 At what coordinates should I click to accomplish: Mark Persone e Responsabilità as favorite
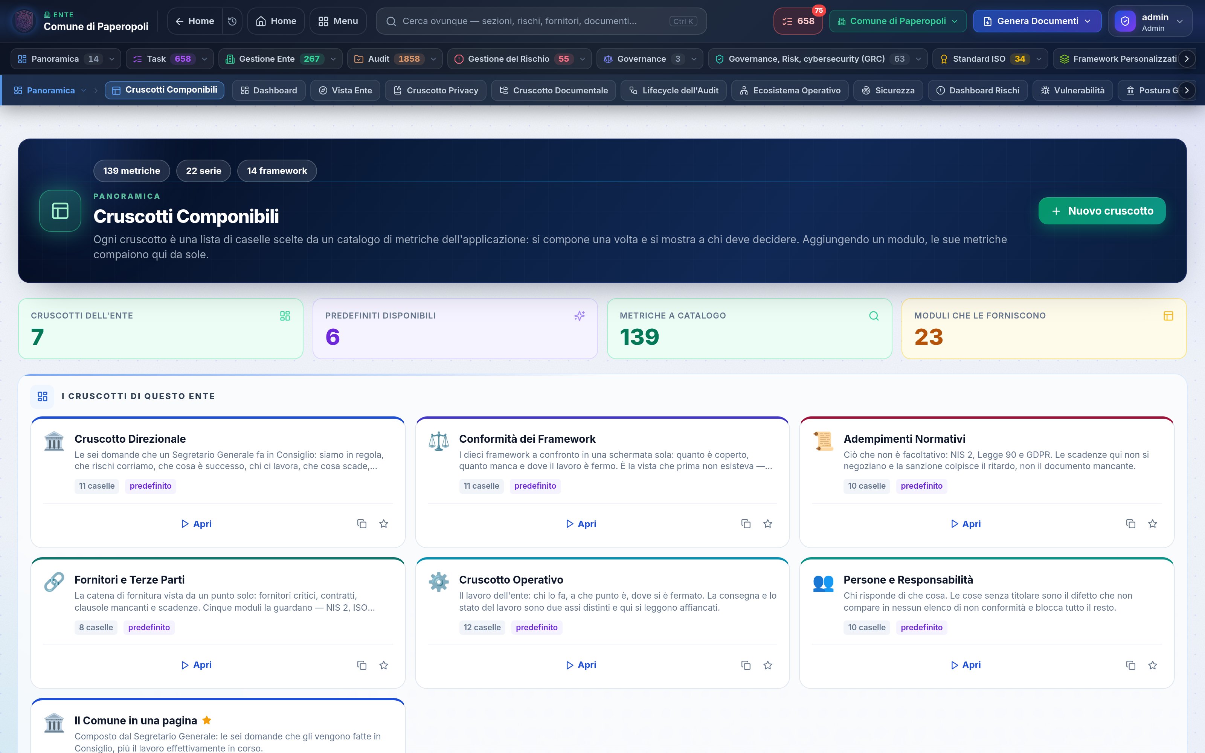1153,665
